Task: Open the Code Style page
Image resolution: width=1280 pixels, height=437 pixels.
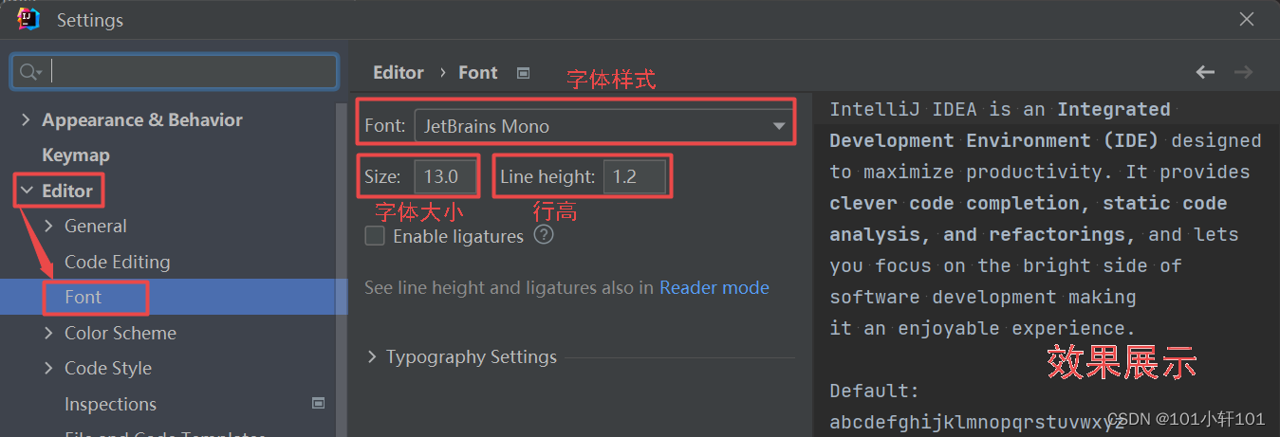Action: 108,369
